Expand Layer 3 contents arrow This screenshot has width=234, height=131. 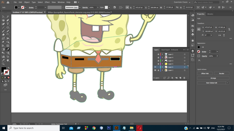point(162,61)
